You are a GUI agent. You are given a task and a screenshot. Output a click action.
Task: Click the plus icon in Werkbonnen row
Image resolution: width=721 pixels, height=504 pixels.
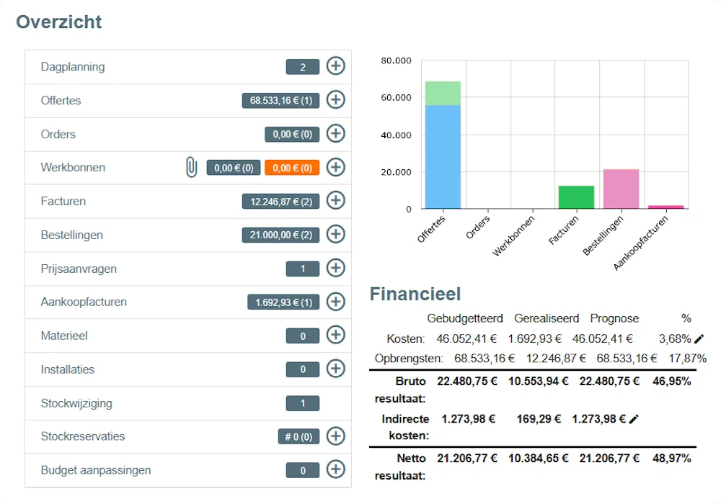click(x=336, y=167)
